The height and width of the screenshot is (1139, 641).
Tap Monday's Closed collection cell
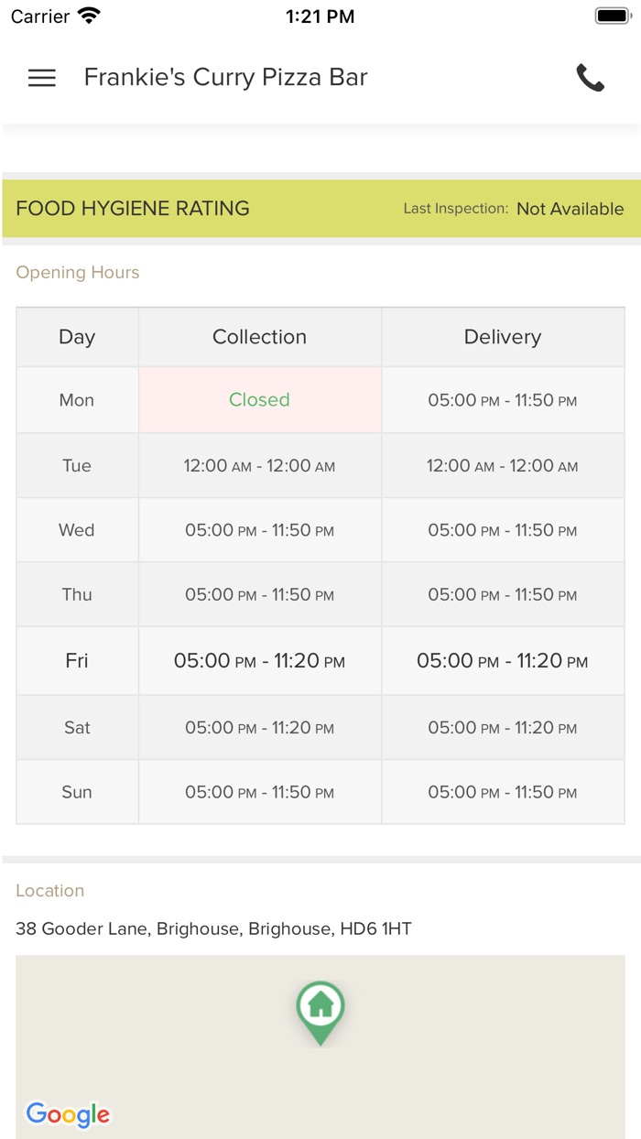pos(259,400)
